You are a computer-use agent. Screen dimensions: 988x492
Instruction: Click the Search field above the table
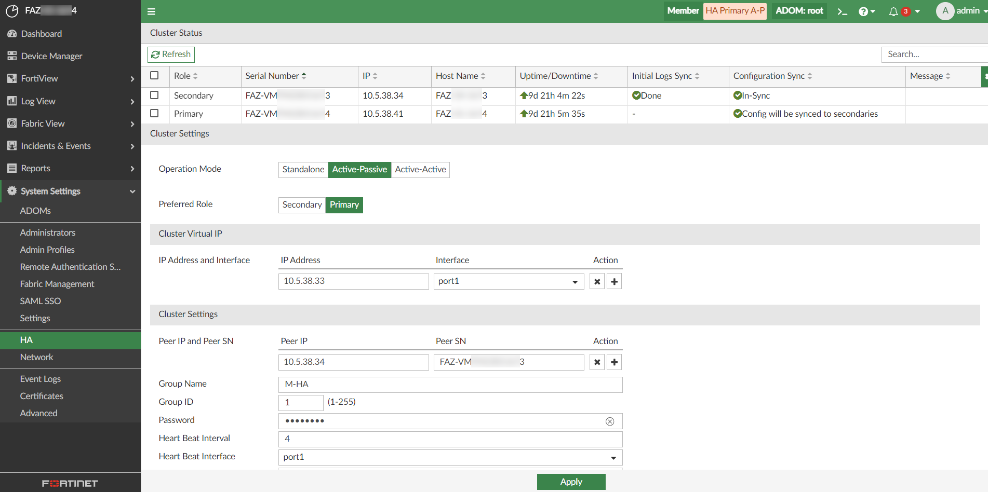coord(935,54)
